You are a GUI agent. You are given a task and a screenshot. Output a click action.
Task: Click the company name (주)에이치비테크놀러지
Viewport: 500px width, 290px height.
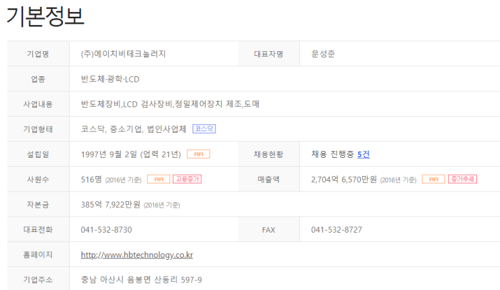point(123,54)
